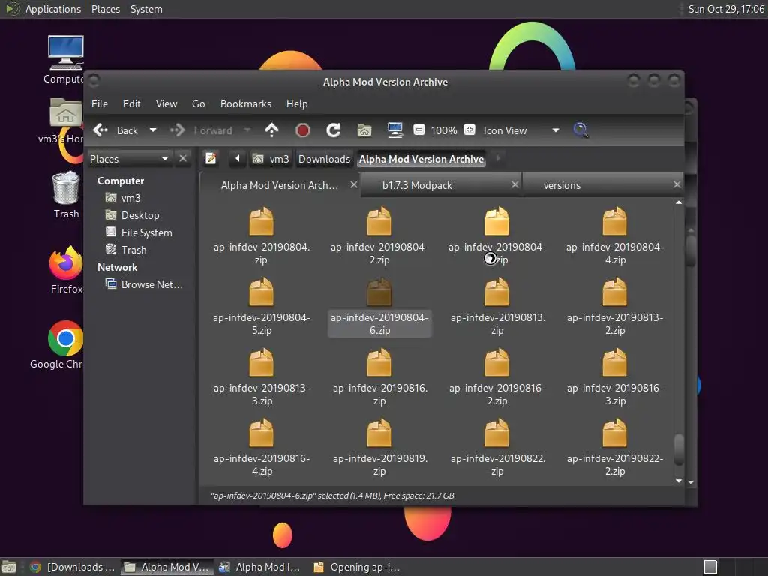Viewport: 768px width, 576px height.
Task: Select the Alpha Mod Version Arch… tab
Action: (x=279, y=186)
